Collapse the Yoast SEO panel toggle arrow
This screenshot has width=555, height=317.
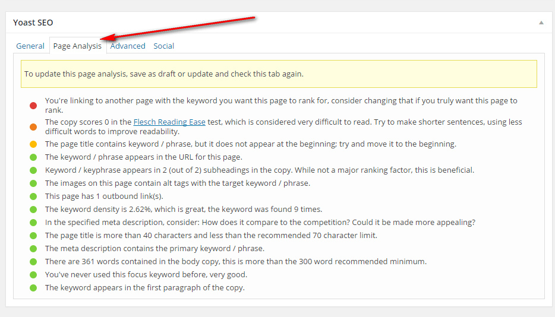pyautogui.click(x=541, y=23)
